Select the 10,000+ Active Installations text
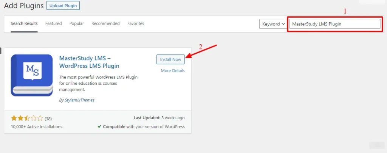The width and height of the screenshot is (387, 153). (x=37, y=126)
